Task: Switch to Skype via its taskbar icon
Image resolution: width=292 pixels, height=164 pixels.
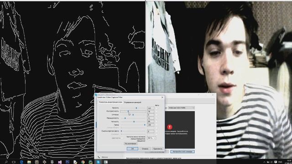Action: [98, 162]
